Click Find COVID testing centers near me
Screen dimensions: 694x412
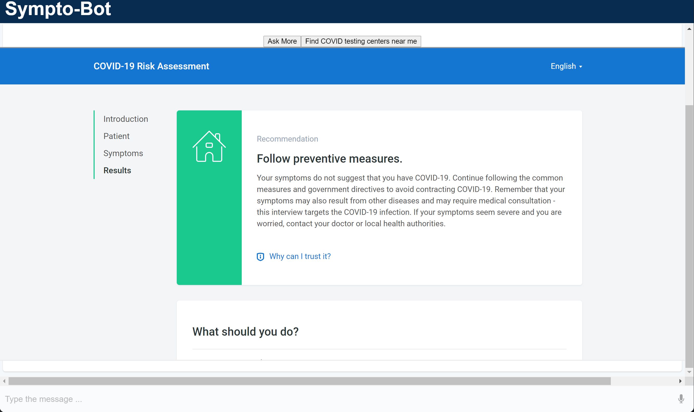click(x=361, y=41)
